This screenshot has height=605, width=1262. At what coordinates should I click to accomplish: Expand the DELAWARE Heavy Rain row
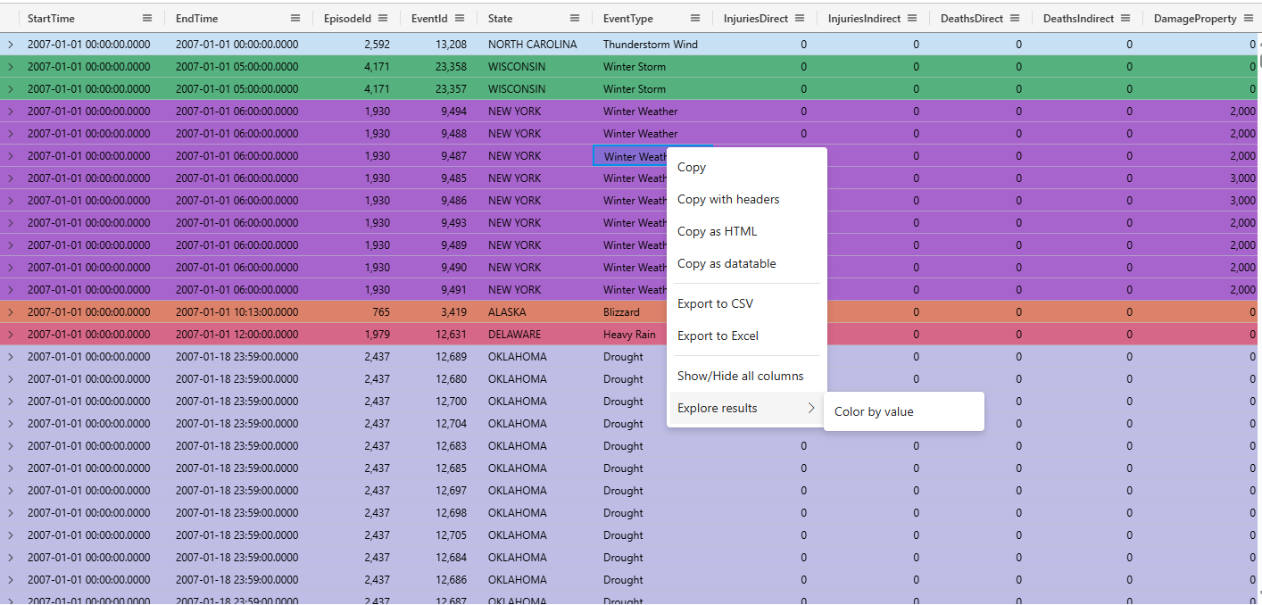11,335
